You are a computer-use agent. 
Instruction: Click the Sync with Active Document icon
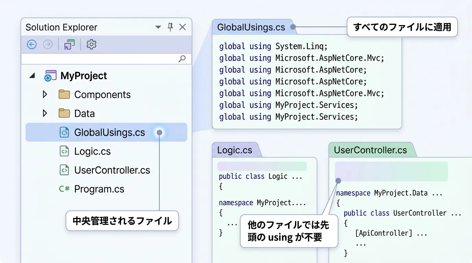(69, 44)
